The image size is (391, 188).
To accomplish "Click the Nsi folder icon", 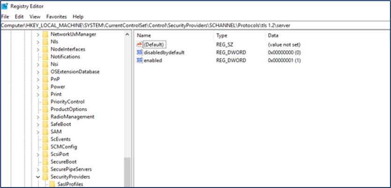I will pos(45,64).
